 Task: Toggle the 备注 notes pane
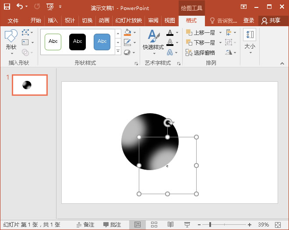(x=85, y=224)
